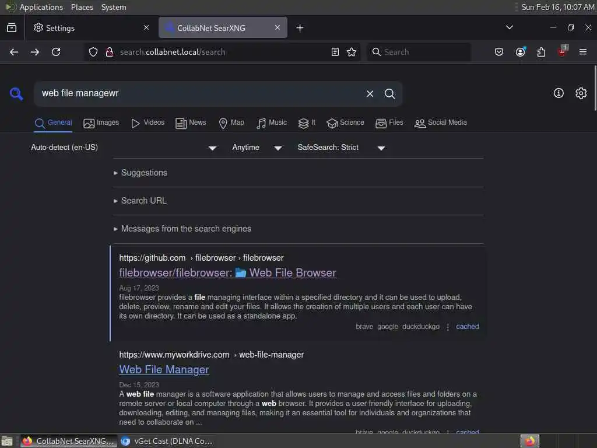The width and height of the screenshot is (597, 448).
Task: Switch to CollabNet SearXNG taskbar window
Action: click(69, 441)
